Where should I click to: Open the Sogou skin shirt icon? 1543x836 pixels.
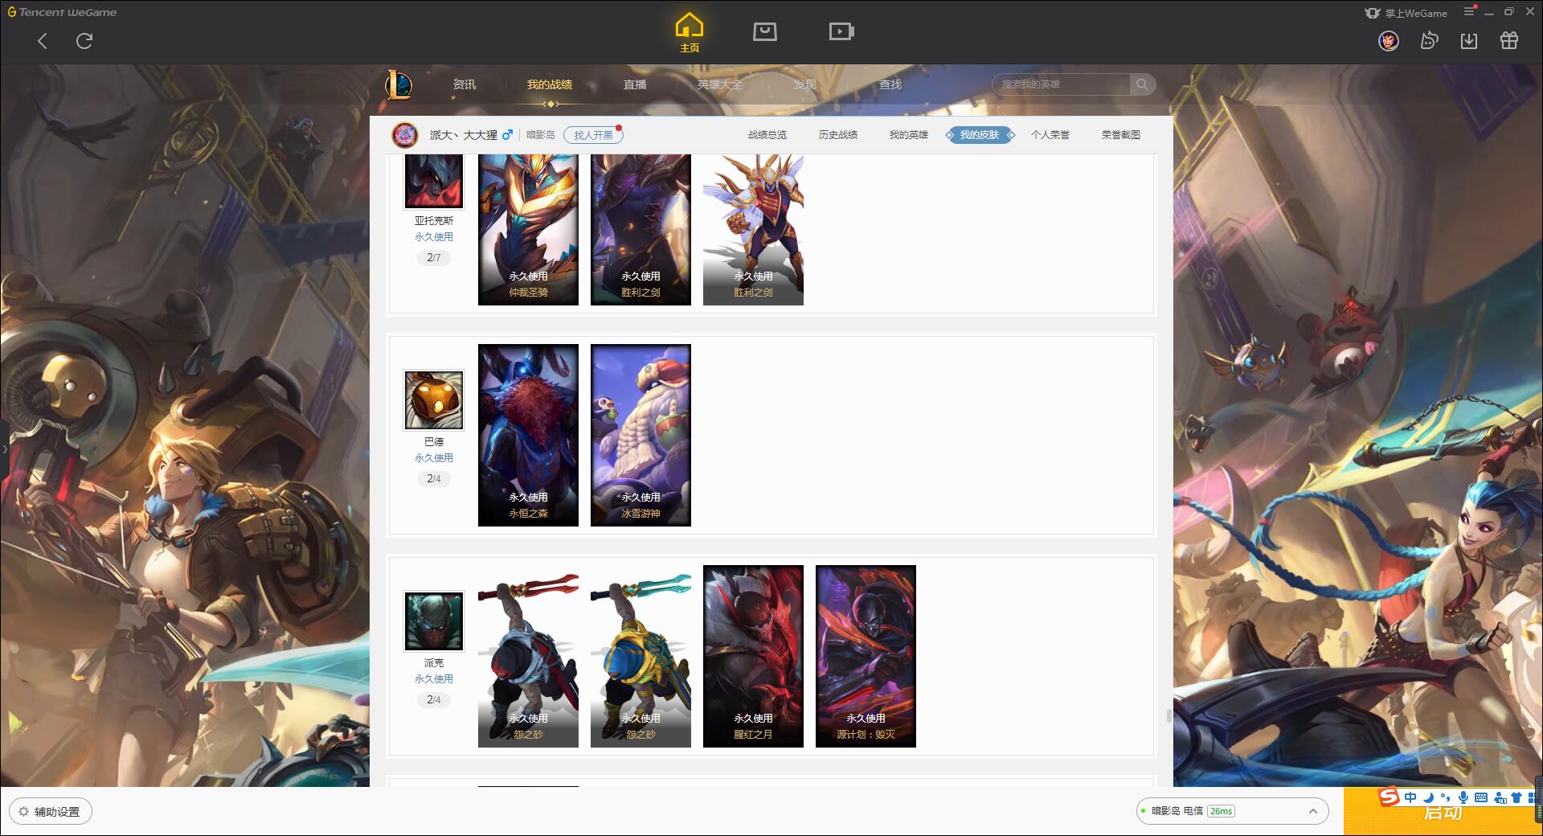(1516, 797)
